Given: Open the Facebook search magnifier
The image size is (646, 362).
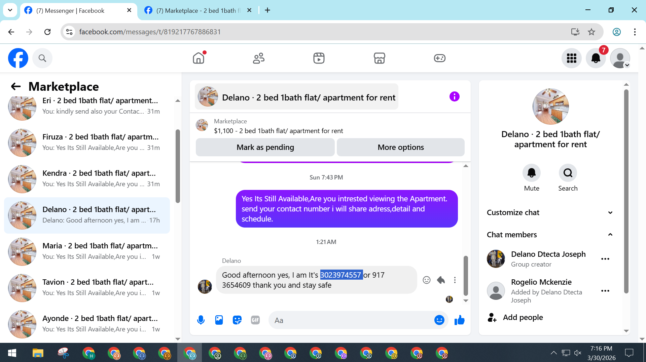Looking at the screenshot, I should click(42, 58).
